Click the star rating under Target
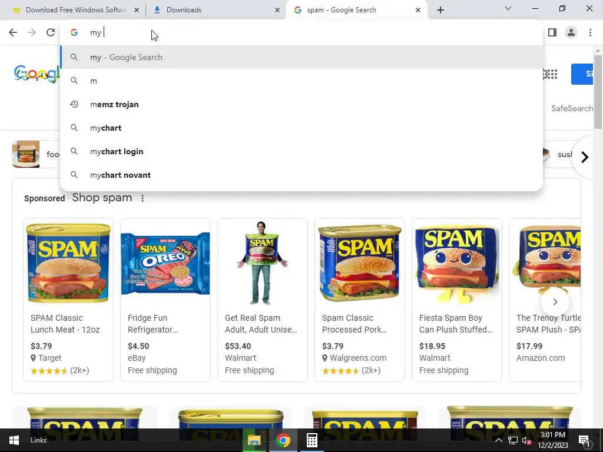Viewport: 603px width, 452px height. (49, 371)
